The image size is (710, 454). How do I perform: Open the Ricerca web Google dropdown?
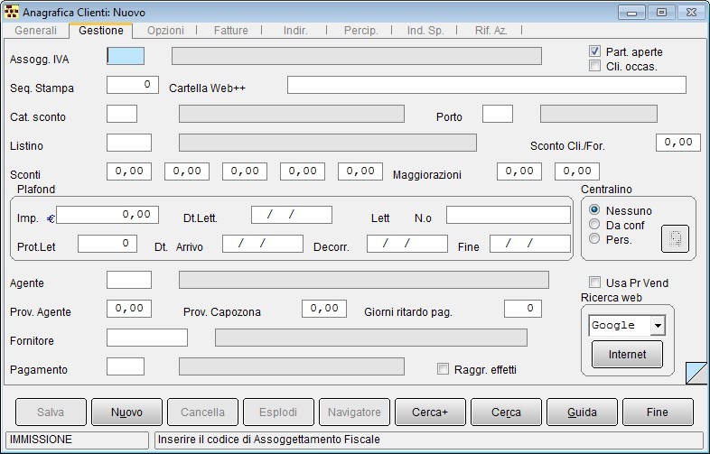pyautogui.click(x=658, y=325)
